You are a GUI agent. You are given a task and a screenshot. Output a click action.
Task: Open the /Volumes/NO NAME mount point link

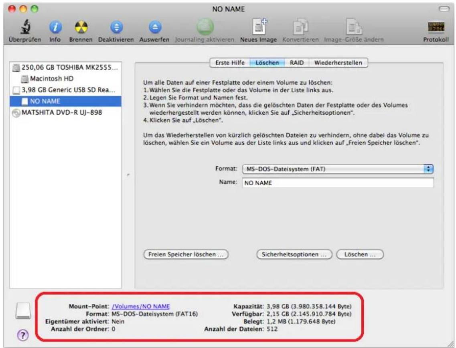pos(141,306)
